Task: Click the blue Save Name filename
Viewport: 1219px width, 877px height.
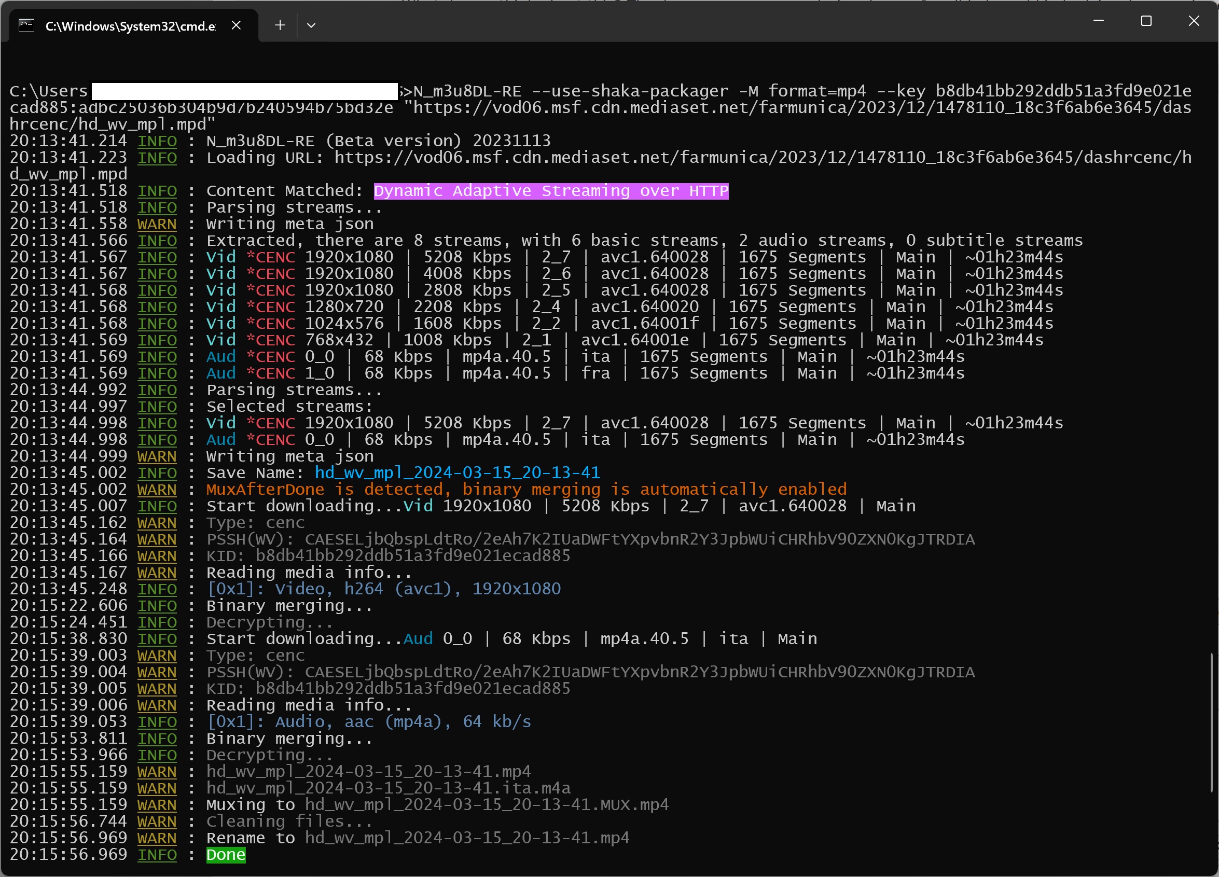Action: pos(457,472)
